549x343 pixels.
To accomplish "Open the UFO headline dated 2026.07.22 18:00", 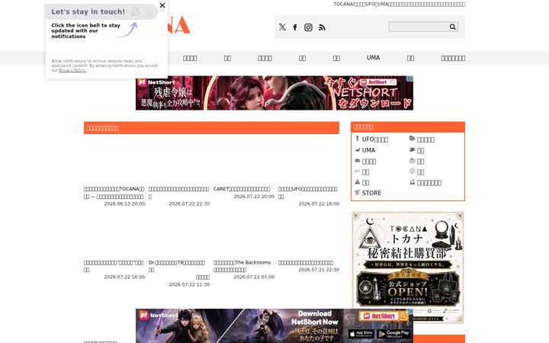I will 308,193.
